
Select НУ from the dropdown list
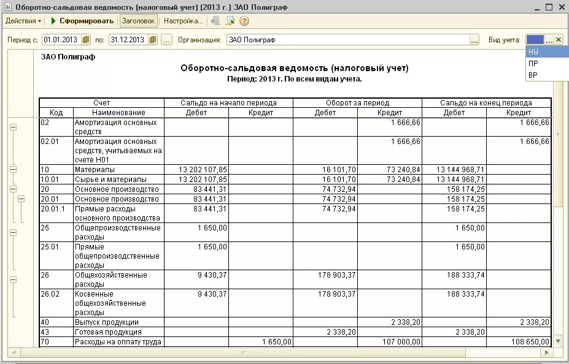coord(548,52)
